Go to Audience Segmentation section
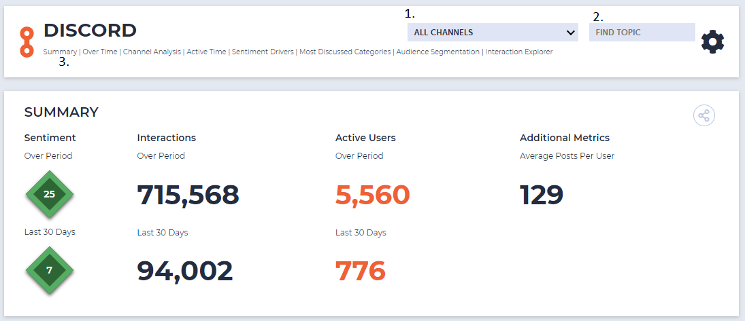 pyautogui.click(x=438, y=52)
